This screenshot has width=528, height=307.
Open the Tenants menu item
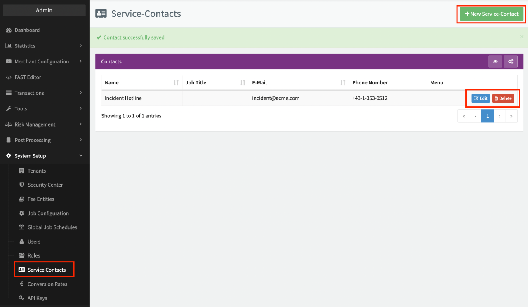[x=36, y=171]
